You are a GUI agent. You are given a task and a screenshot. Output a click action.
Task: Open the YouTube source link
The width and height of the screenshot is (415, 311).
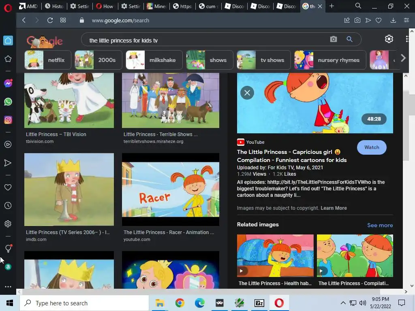(250, 142)
